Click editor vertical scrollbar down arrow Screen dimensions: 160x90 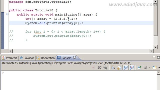tap(155, 47)
